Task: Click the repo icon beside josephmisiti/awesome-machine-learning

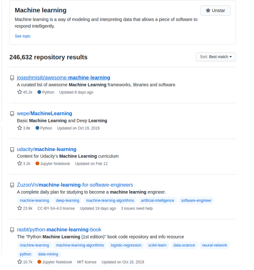Action: (x=12, y=78)
